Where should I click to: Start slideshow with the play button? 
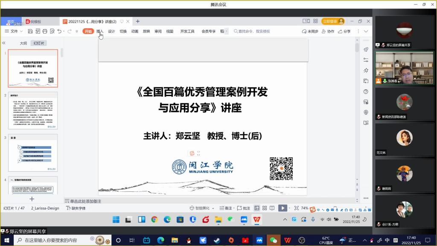[282, 208]
